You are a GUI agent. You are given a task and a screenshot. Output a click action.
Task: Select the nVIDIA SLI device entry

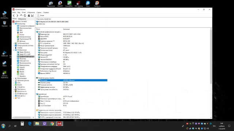click(x=41, y=24)
